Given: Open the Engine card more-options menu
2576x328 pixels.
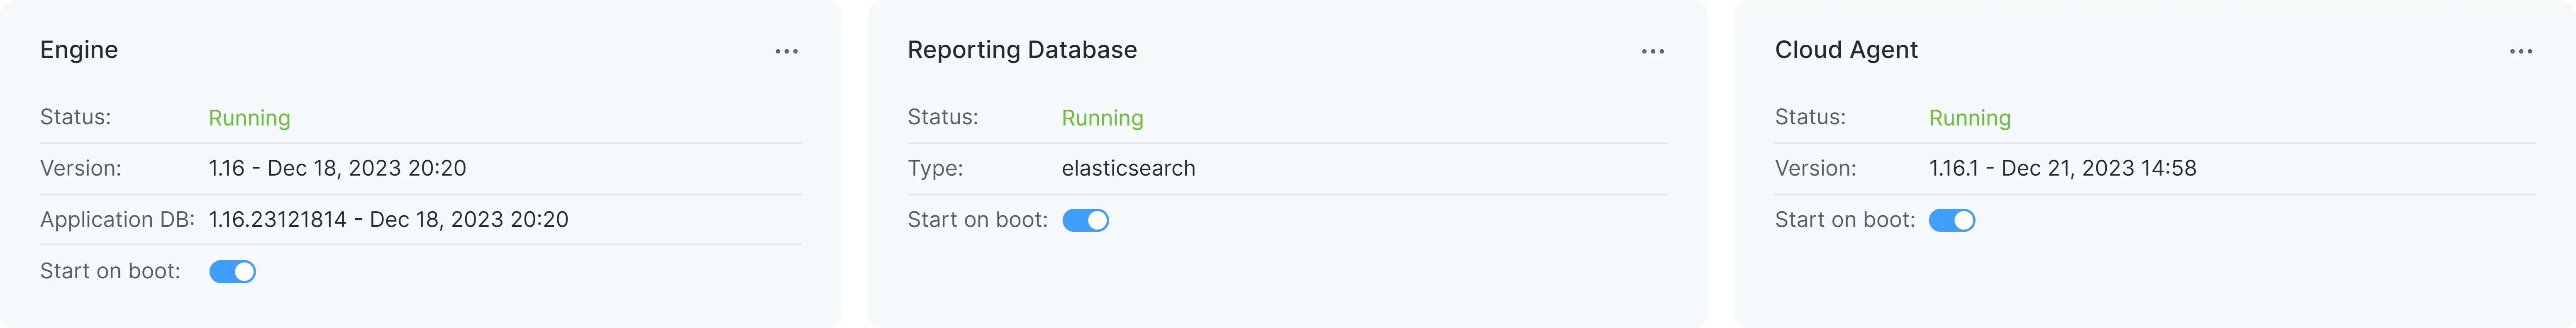Looking at the screenshot, I should click(786, 51).
